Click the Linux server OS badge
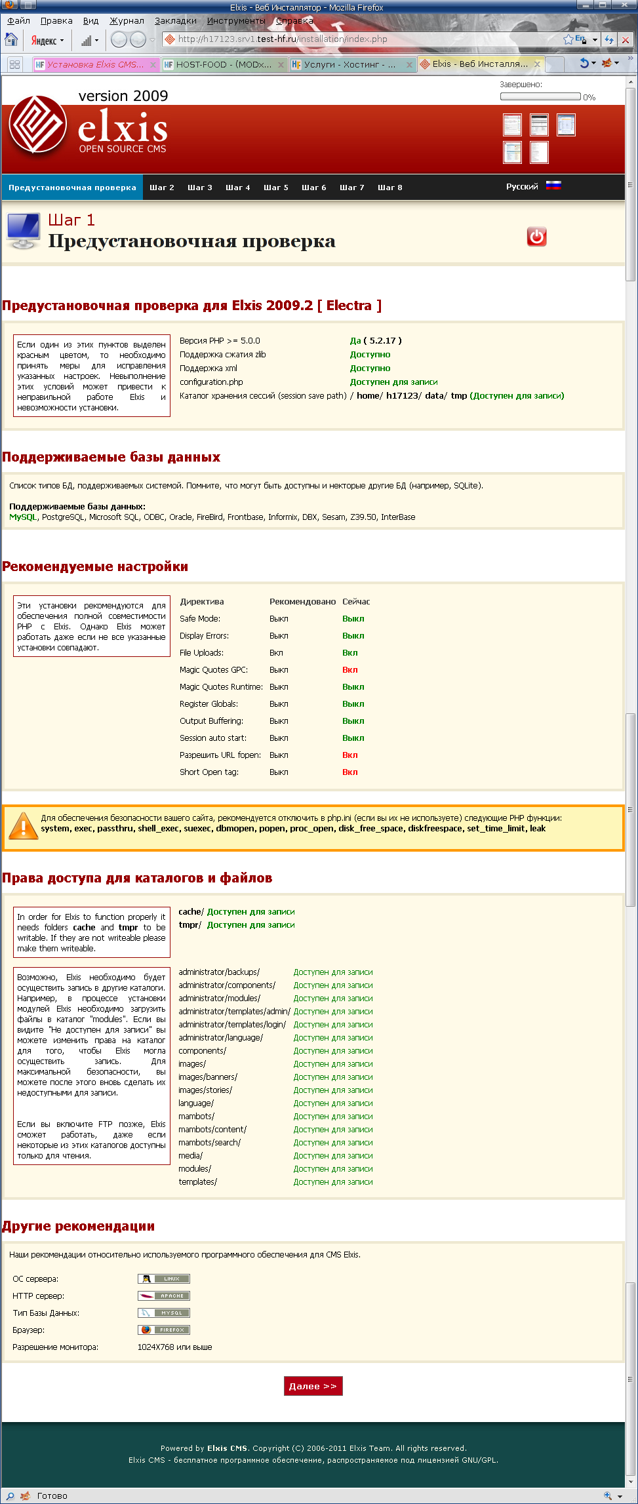The height and width of the screenshot is (1504, 638). [164, 1278]
